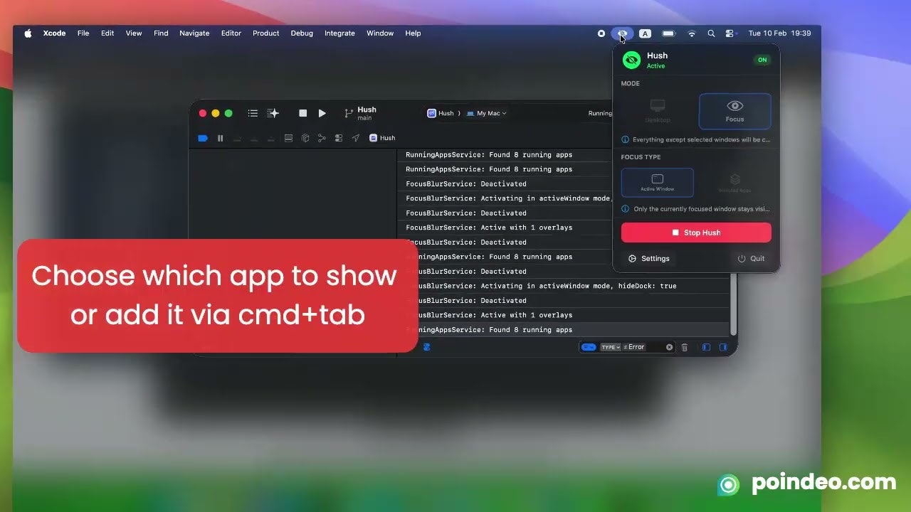Open the blue filter options dropdown
The height and width of the screenshot is (512, 911).
click(x=588, y=347)
